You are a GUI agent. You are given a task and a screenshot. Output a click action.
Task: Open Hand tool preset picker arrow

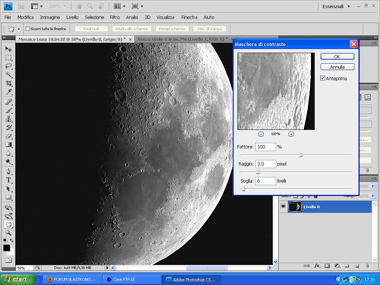point(19,29)
